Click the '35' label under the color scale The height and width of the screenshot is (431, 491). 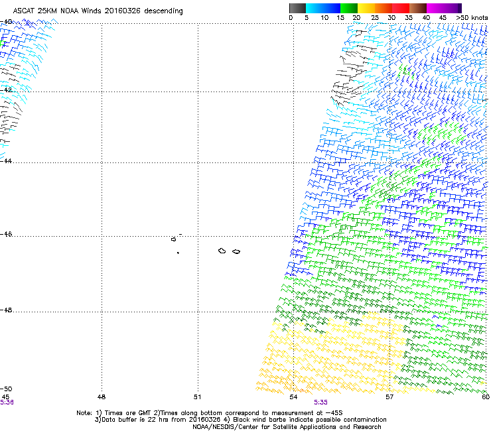[x=409, y=18]
